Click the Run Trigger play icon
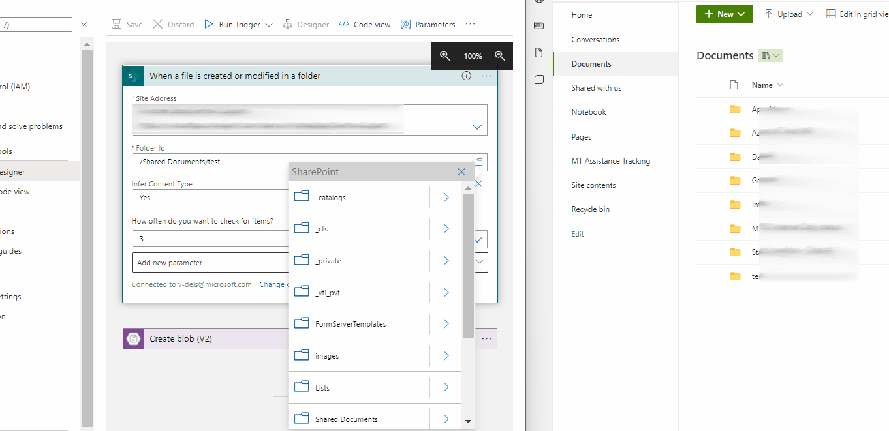The height and width of the screenshot is (431, 889). [x=208, y=24]
